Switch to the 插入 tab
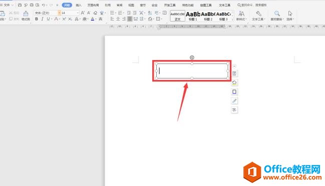The width and height of the screenshot is (325, 186). pos(79,5)
